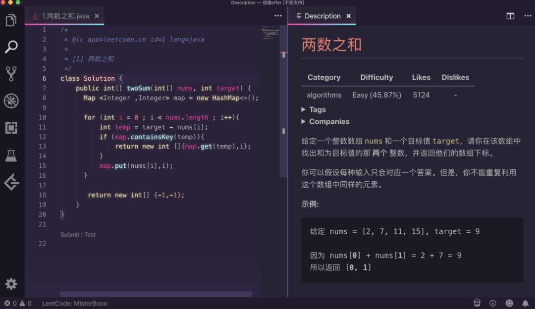The height and width of the screenshot is (309, 535).
Task: Click line number 18 in the gutter
Action: tap(42, 195)
